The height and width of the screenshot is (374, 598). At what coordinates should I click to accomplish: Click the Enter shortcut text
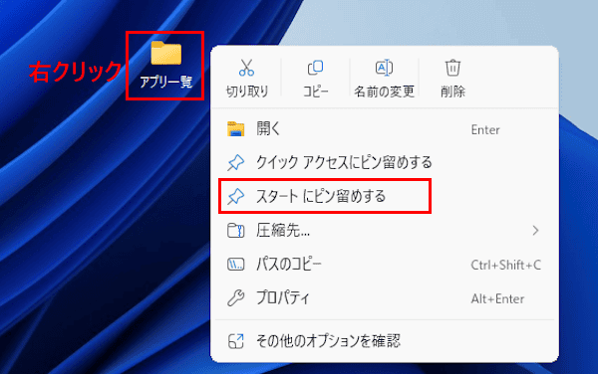pos(485,130)
